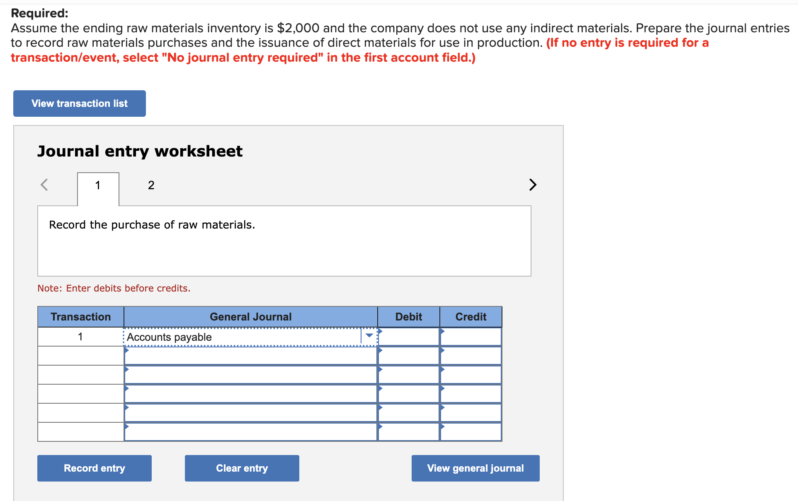This screenshot has width=798, height=501.
Task: Click the right chevron to go to next entry
Action: (x=533, y=185)
